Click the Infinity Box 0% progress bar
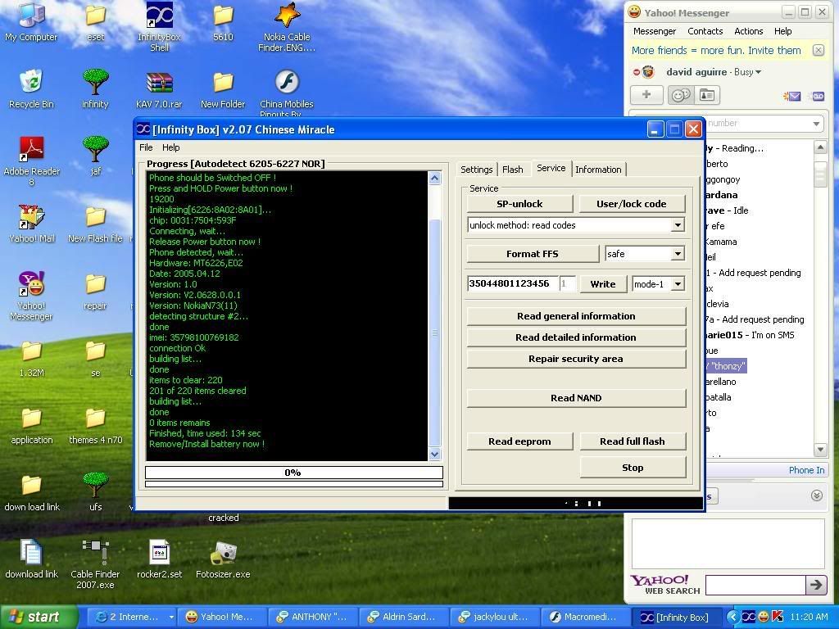The height and width of the screenshot is (629, 839). point(294,473)
